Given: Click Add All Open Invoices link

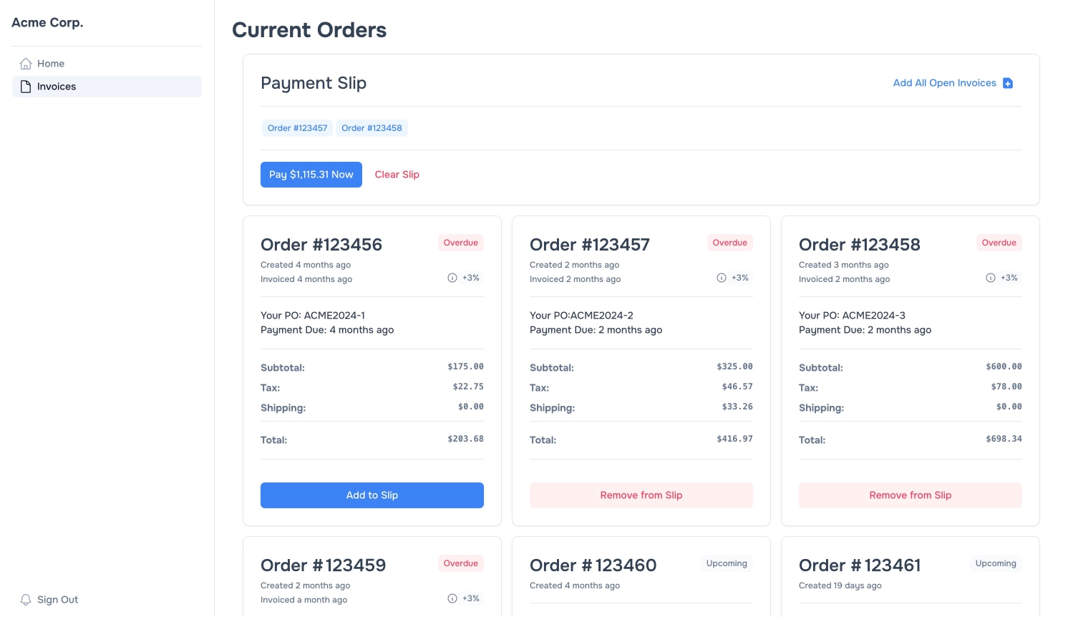Looking at the screenshot, I should tap(944, 83).
